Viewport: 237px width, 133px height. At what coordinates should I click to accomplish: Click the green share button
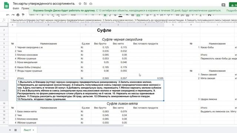click(233, 5)
